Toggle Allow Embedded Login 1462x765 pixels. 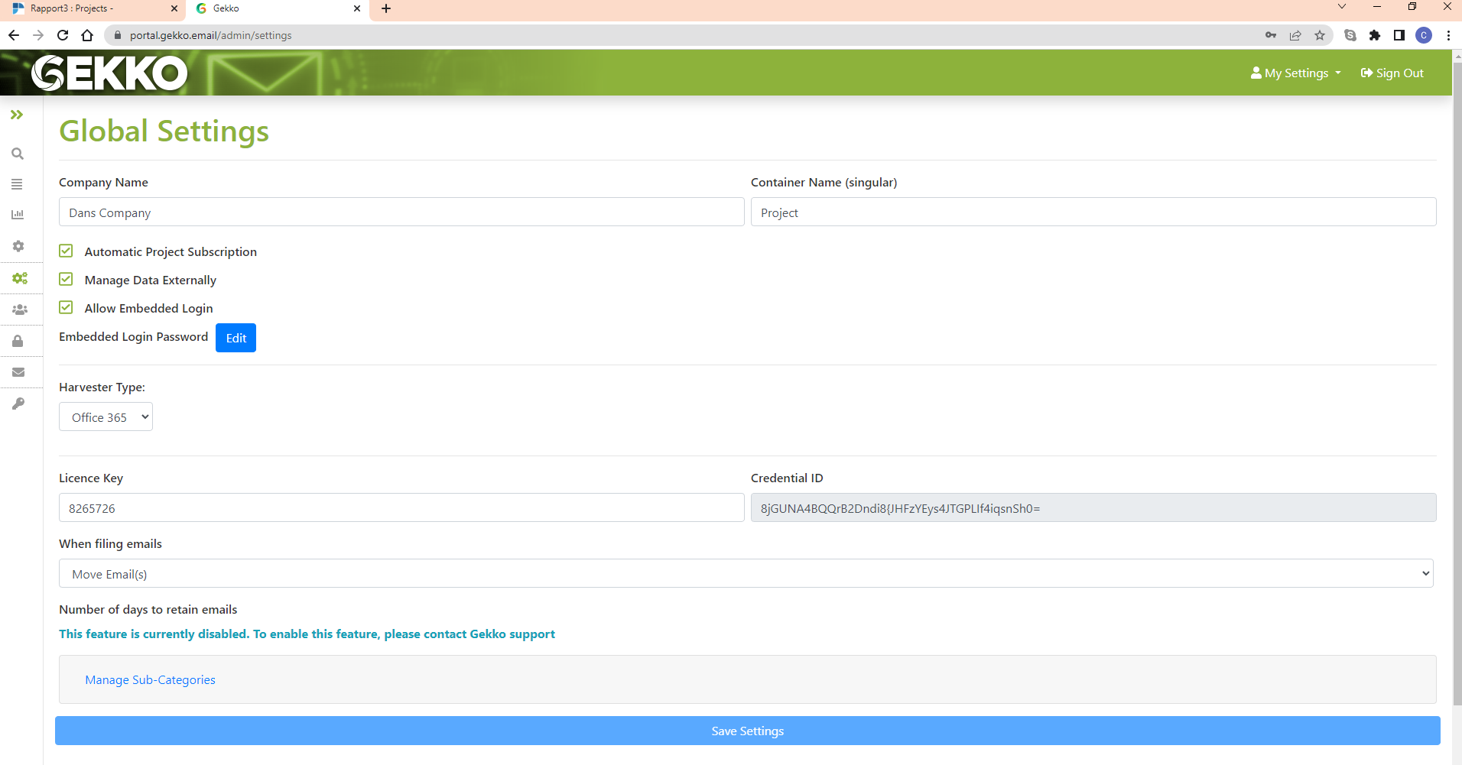(x=66, y=306)
